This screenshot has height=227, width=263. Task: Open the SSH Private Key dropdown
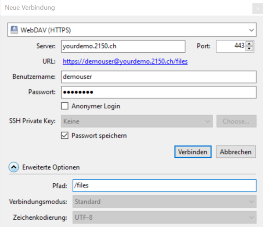click(137, 121)
